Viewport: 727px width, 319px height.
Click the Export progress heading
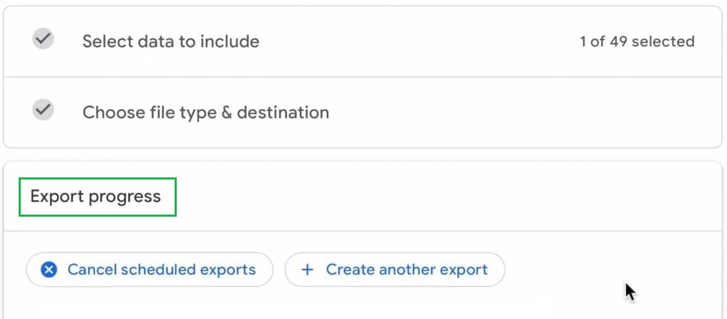pos(96,197)
